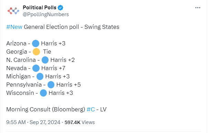Click the yellow circle beside Georgia
The width and height of the screenshot is (208, 133).
click(x=36, y=52)
